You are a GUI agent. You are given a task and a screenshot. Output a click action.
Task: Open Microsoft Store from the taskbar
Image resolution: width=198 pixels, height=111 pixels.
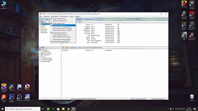(x=58, y=109)
